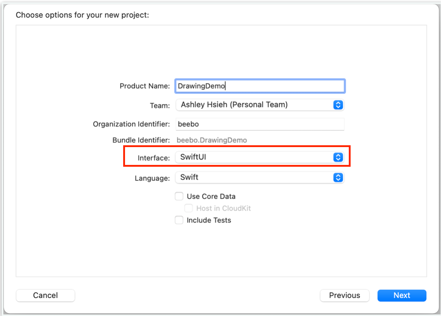Click the Bundle Identifier value text
Image resolution: width=441 pixels, height=316 pixels.
click(212, 140)
